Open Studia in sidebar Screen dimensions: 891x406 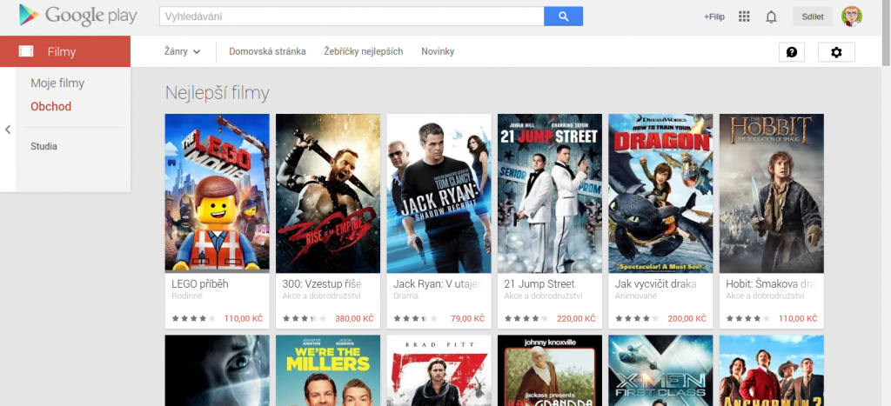pos(44,147)
